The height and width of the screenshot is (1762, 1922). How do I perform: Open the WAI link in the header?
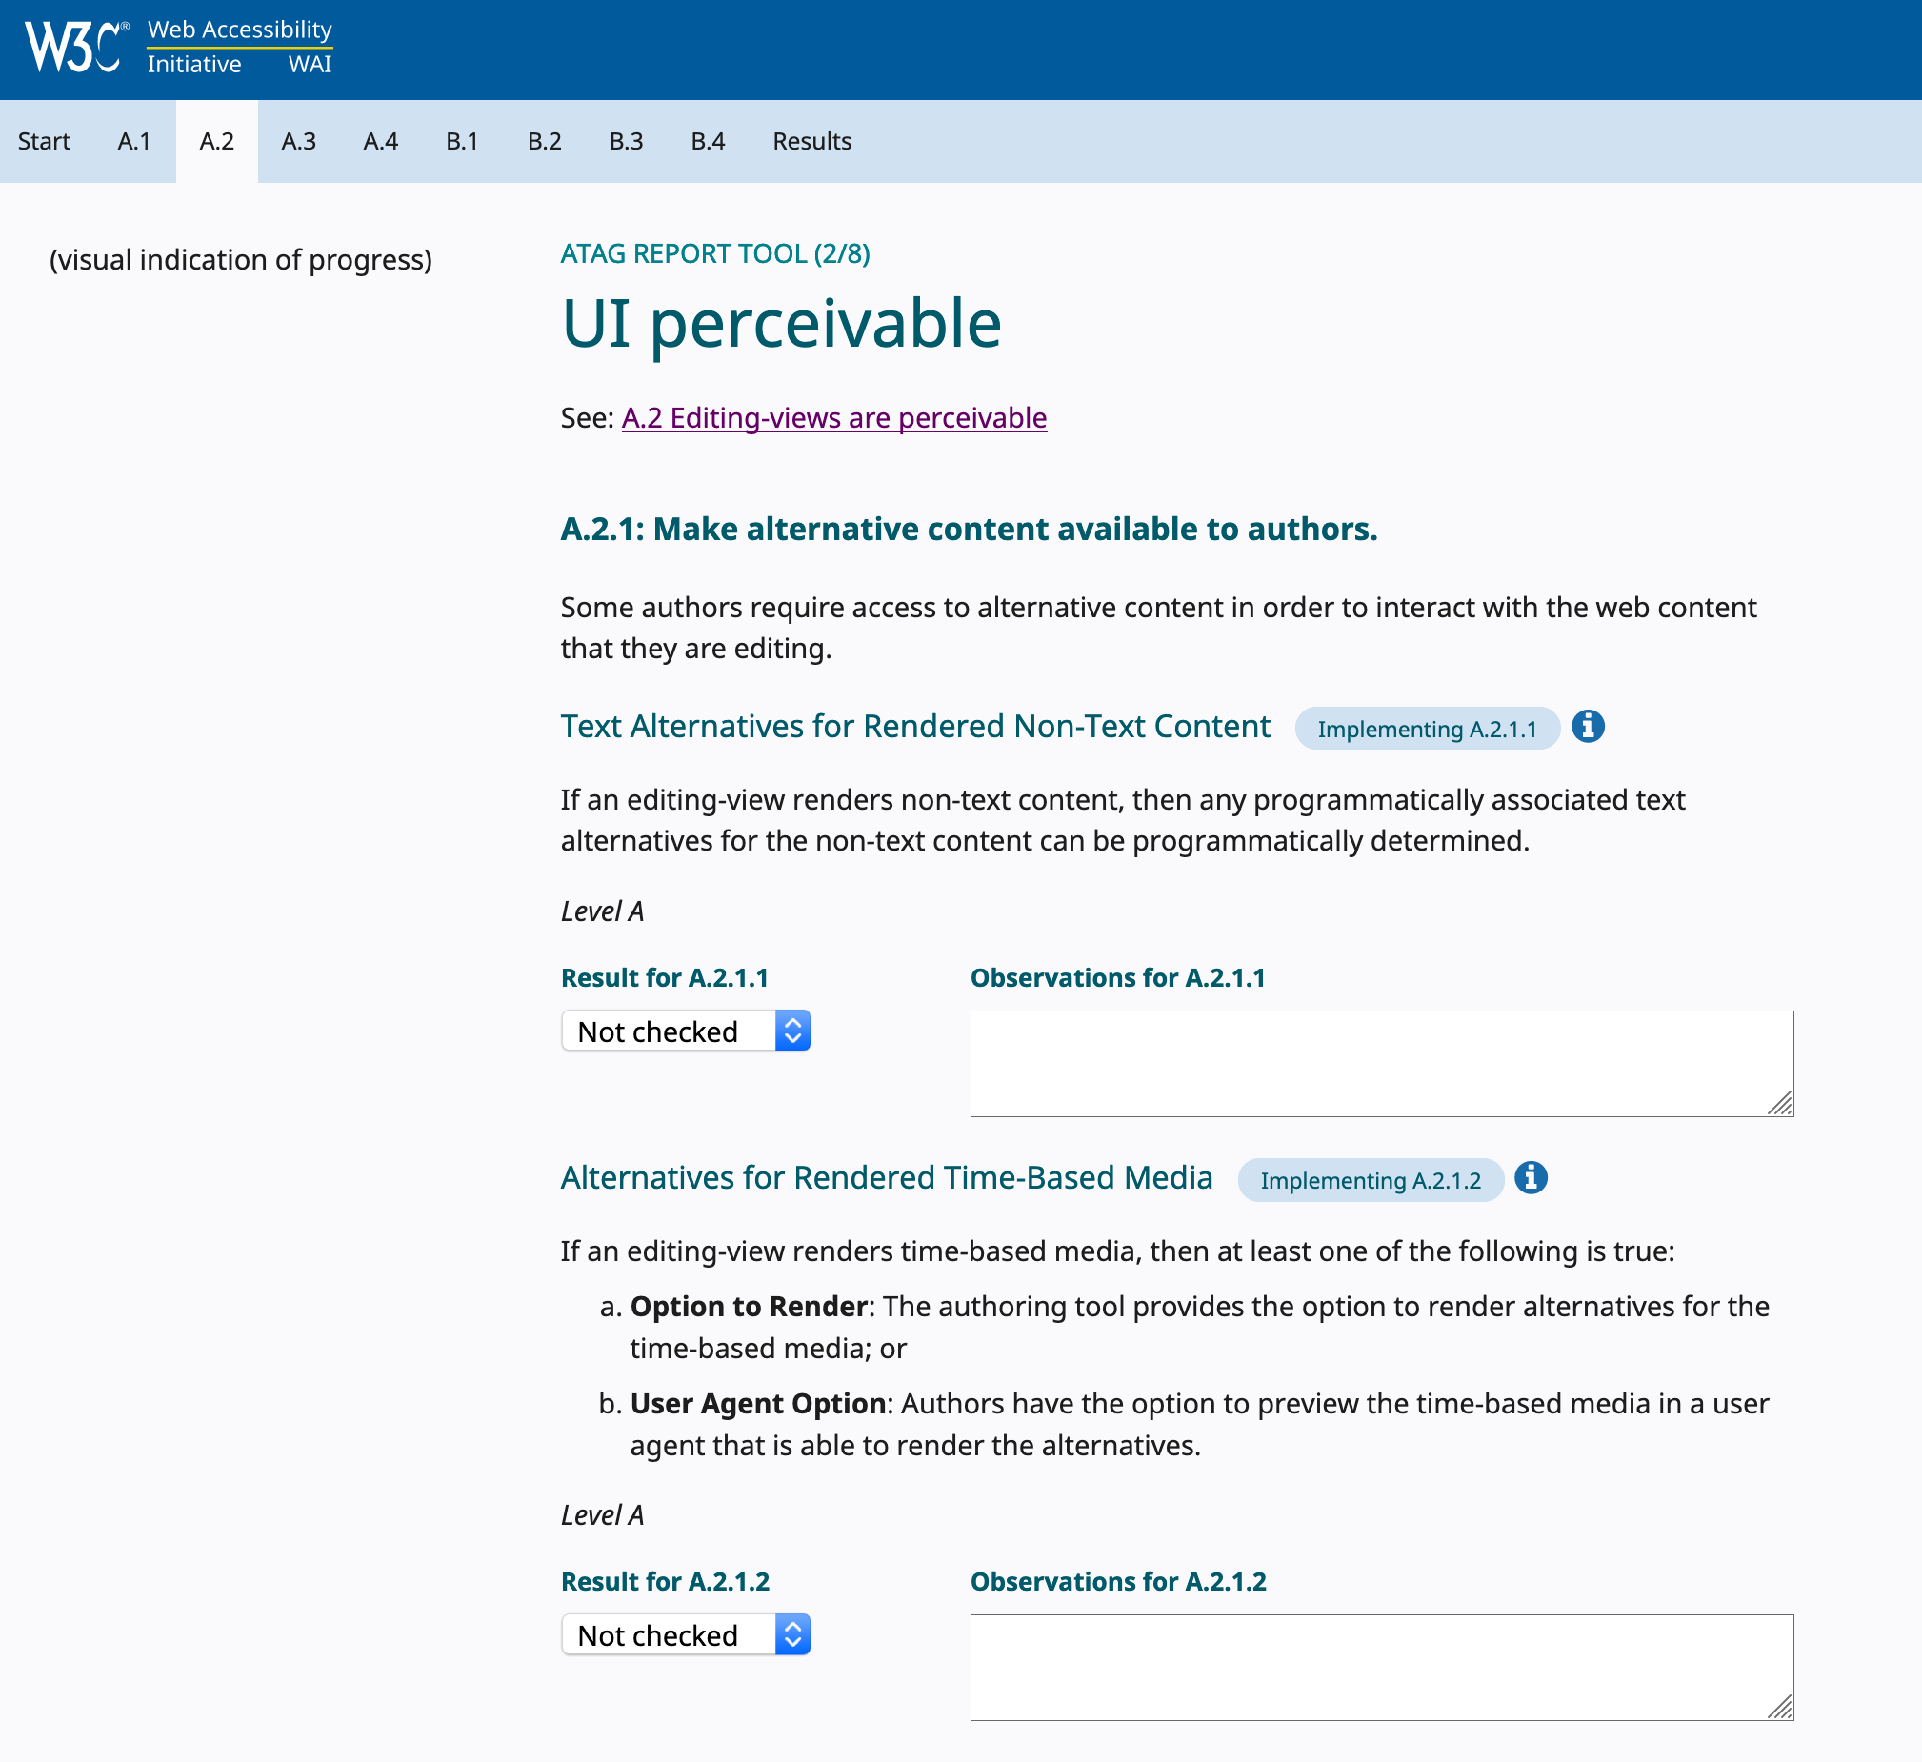point(309,65)
